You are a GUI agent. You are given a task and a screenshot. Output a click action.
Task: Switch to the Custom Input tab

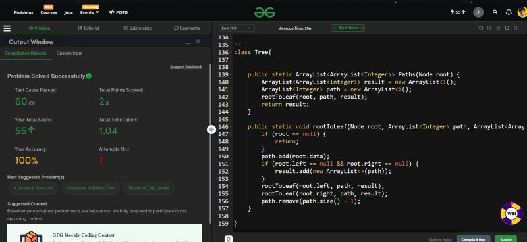(69, 53)
